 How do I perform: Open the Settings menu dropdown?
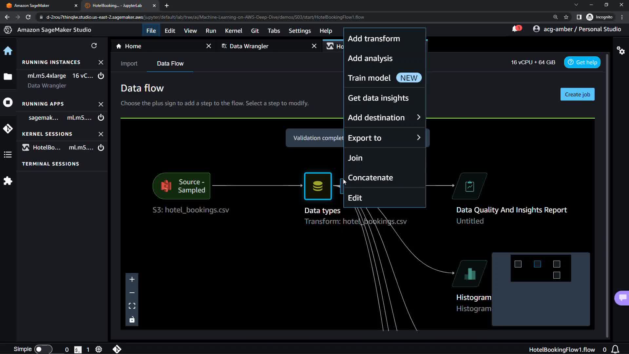coord(299,30)
